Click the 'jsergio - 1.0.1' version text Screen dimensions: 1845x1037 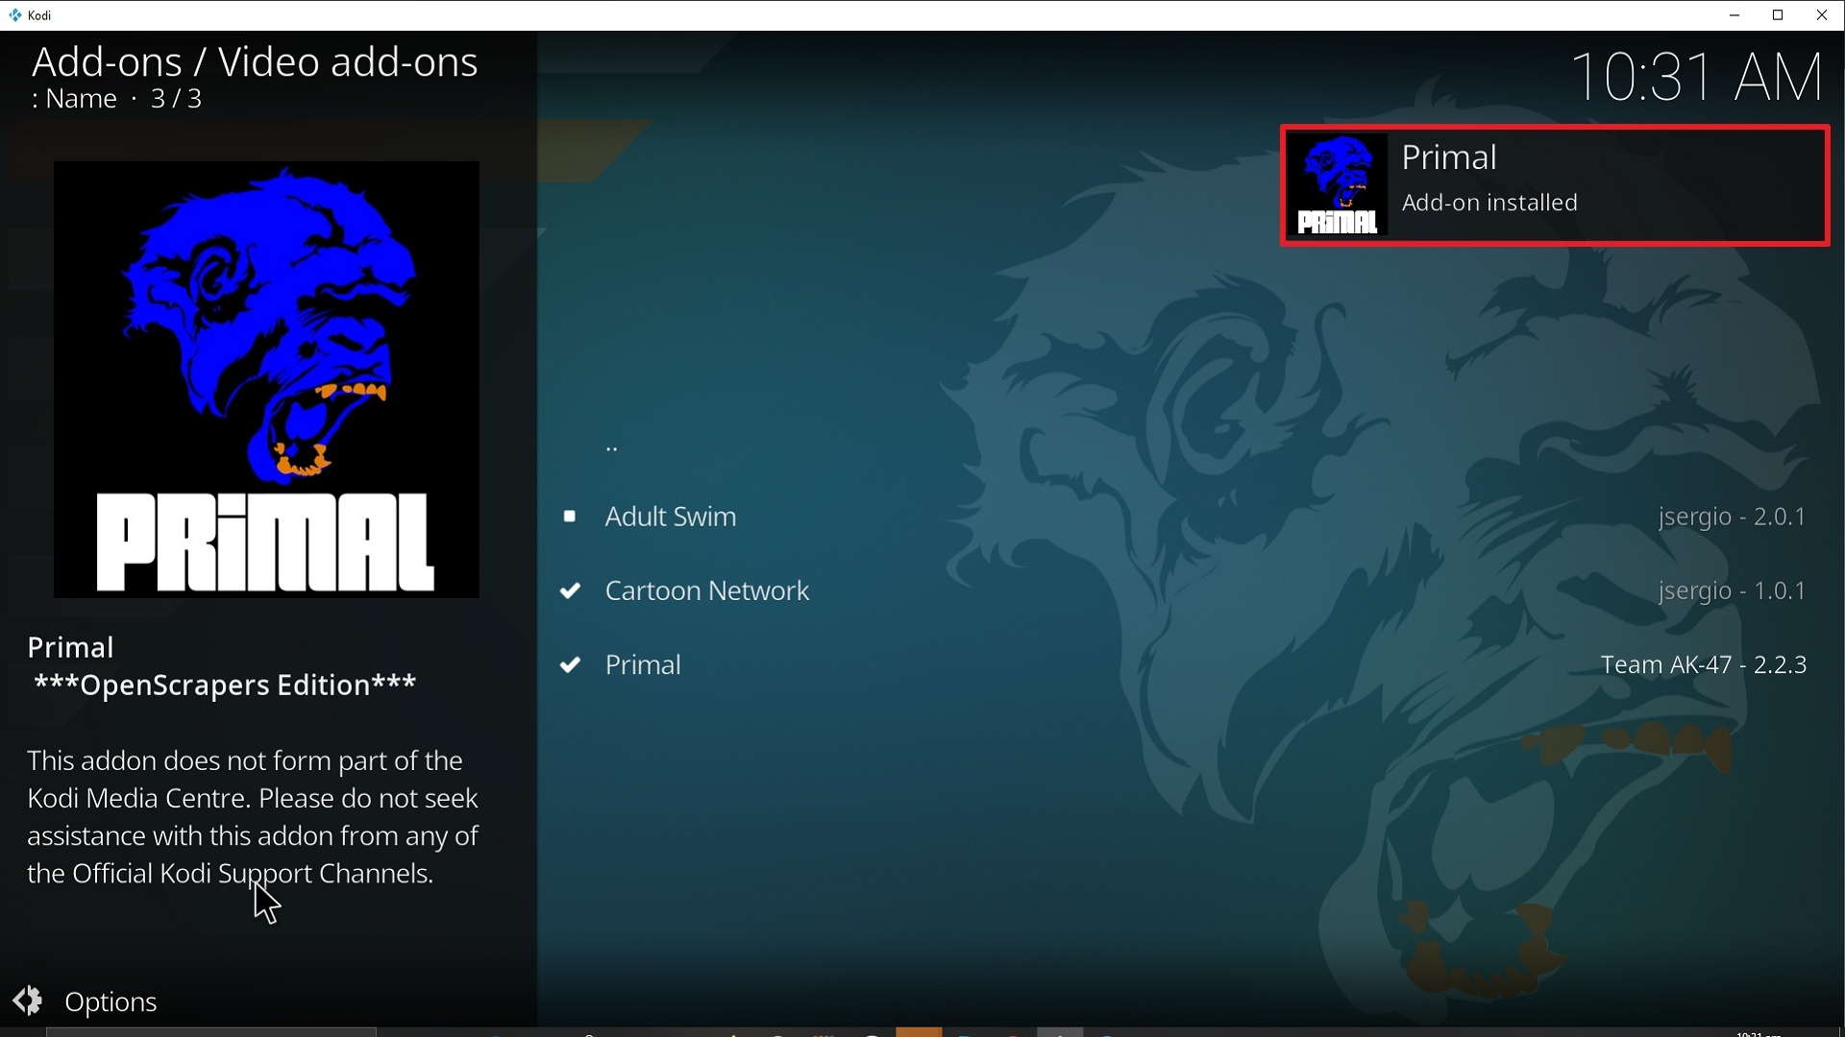click(1733, 591)
